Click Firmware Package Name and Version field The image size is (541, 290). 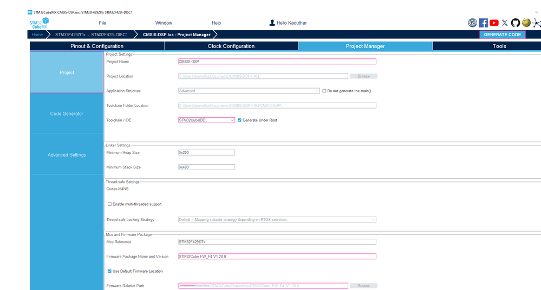click(x=277, y=257)
